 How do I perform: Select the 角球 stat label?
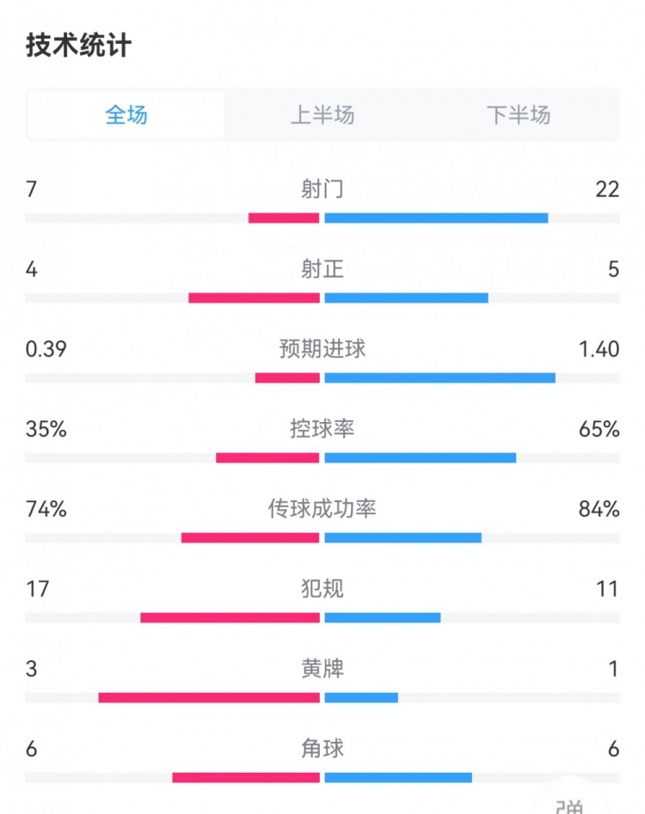click(322, 749)
